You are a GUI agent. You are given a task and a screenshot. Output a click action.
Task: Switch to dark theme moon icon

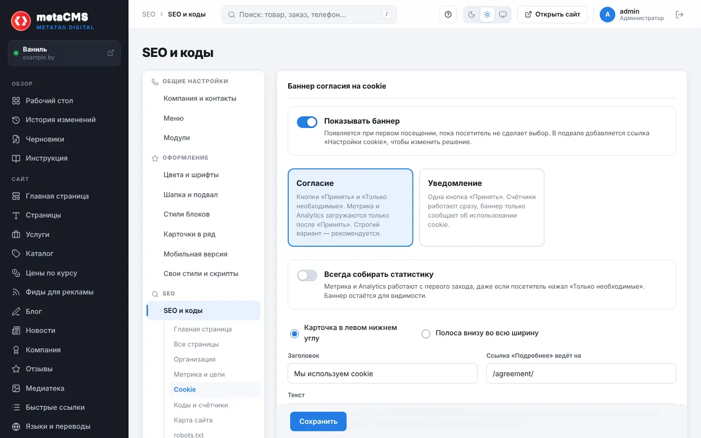(472, 15)
